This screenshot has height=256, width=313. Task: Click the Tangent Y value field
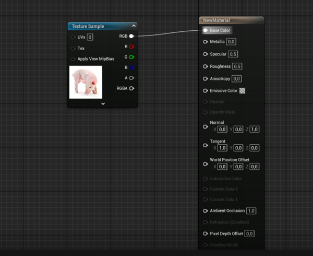pyautogui.click(x=238, y=148)
